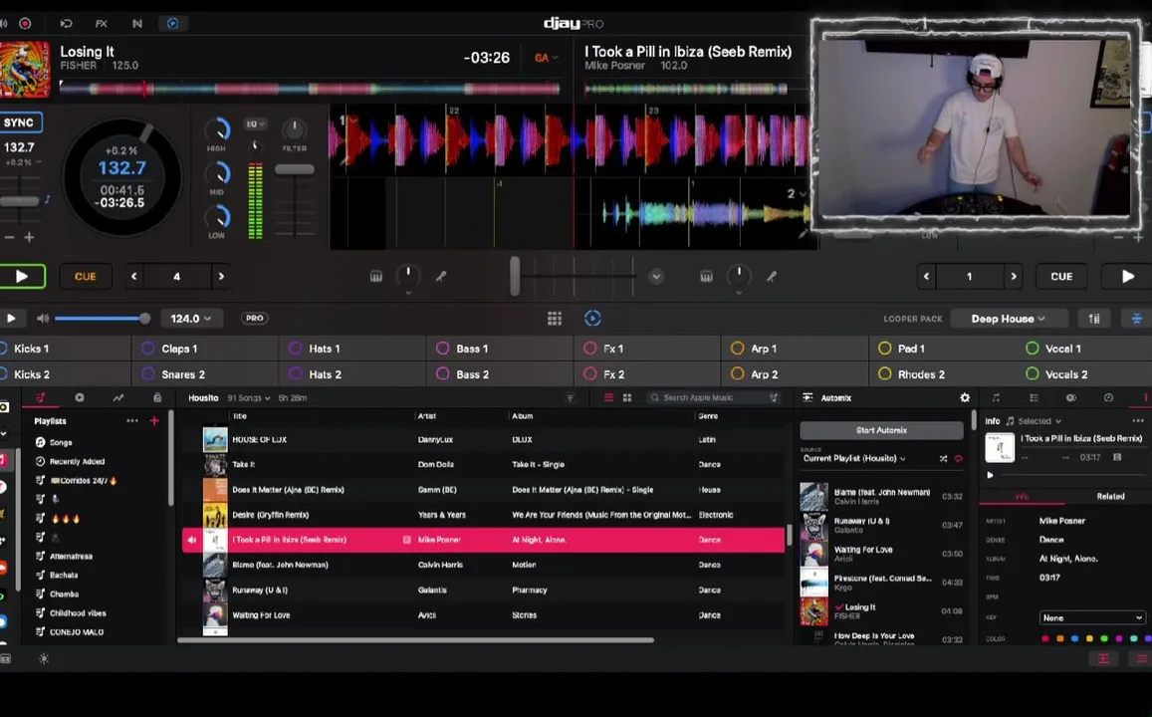Open Automix source Current Playlist dropdown
Screen dimensions: 1152x717
point(853,458)
